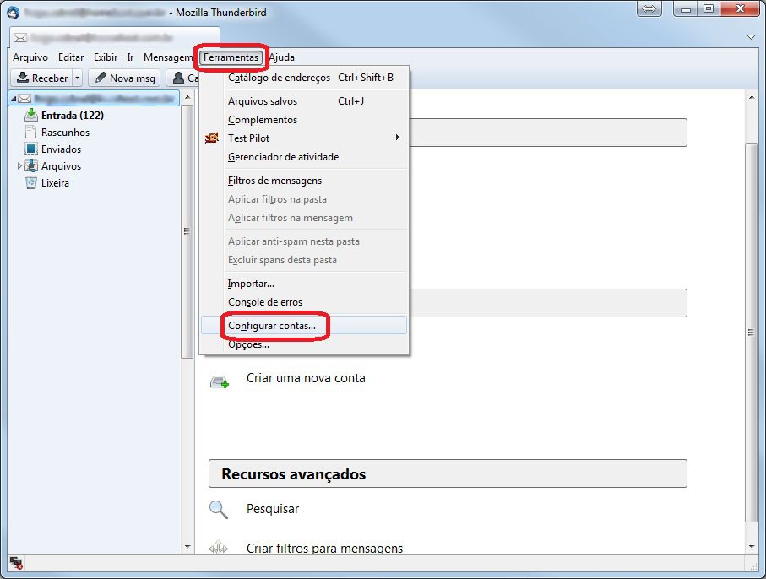Open the Arquivo menu
Image resolution: width=766 pixels, height=579 pixels.
click(30, 57)
